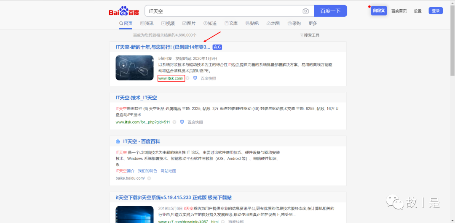The width and height of the screenshot is (455, 223).
Task: Expand arrow next to www.itsk.com/
Action: 187,78
